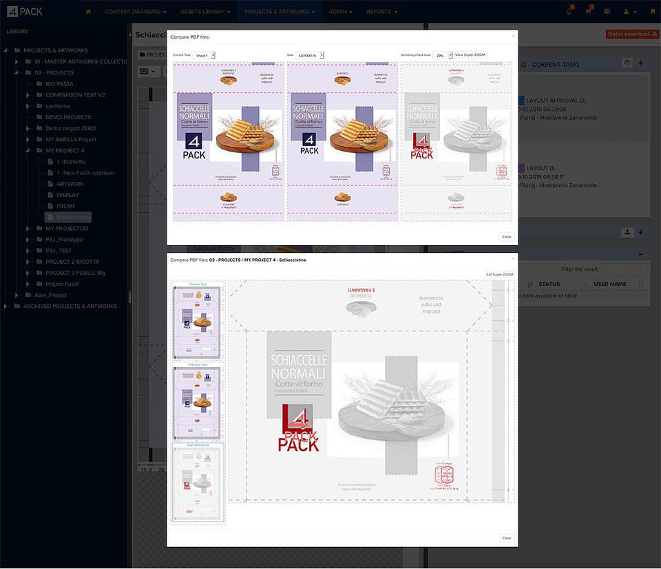Click the upload icon in the right panel

click(x=627, y=232)
